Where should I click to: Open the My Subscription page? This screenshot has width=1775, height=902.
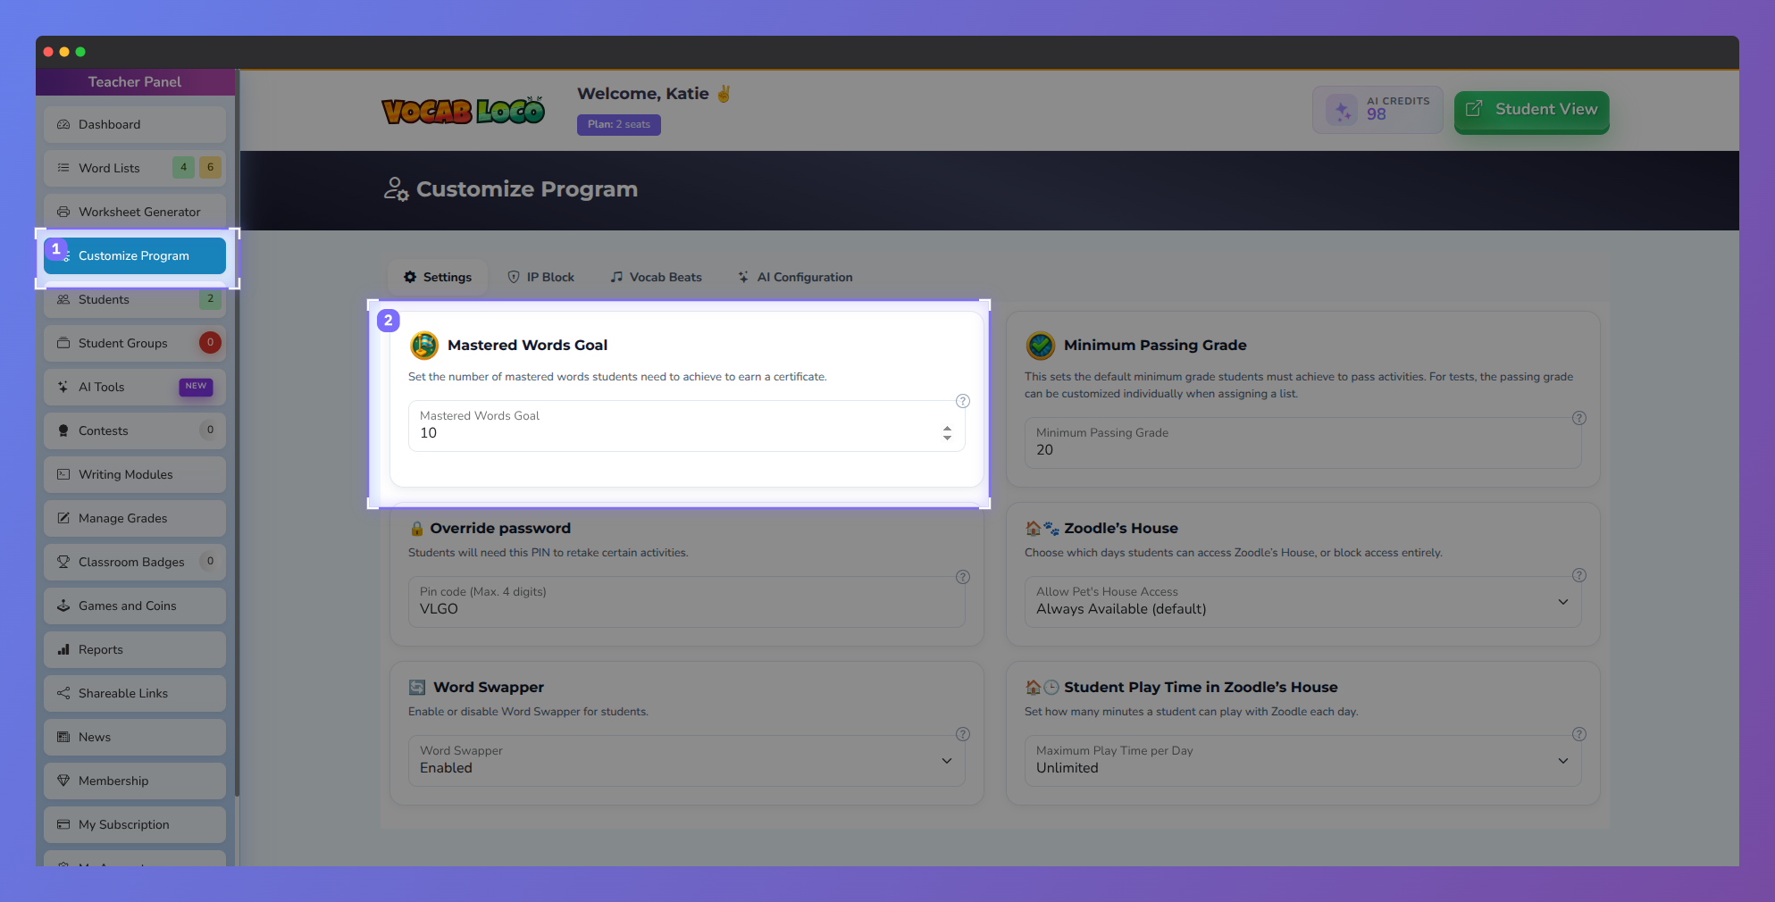pyautogui.click(x=135, y=824)
